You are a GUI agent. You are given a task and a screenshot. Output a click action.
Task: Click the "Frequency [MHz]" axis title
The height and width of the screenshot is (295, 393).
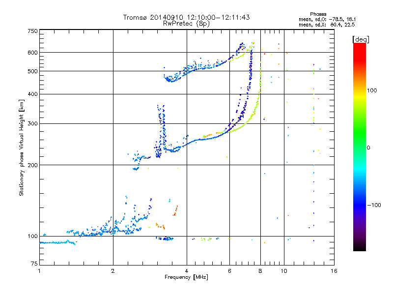(x=186, y=277)
